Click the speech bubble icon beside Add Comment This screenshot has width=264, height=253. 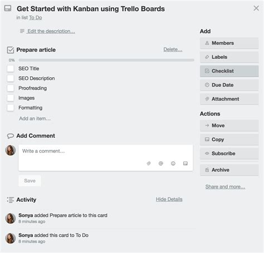tap(11, 136)
